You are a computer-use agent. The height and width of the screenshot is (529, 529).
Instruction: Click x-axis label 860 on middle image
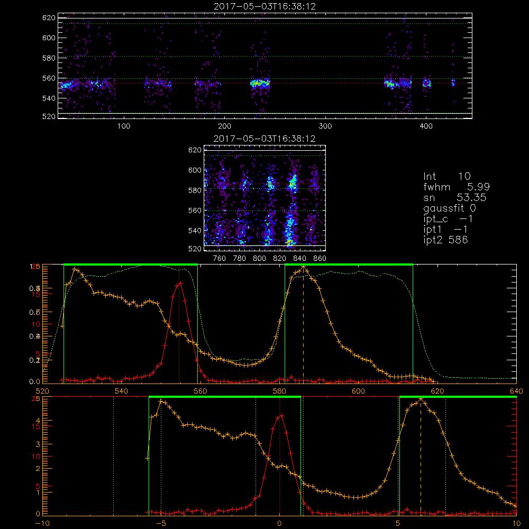[x=320, y=259]
